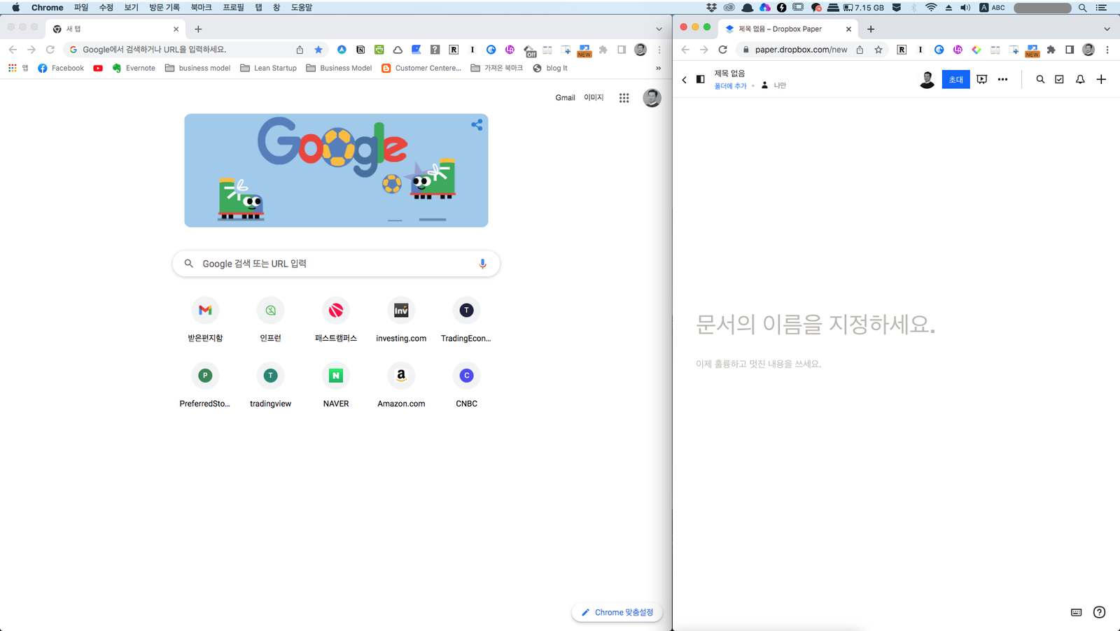Viewport: 1120px width, 631px height.
Task: Toggle the Paper sidebar panel icon
Action: [700, 79]
